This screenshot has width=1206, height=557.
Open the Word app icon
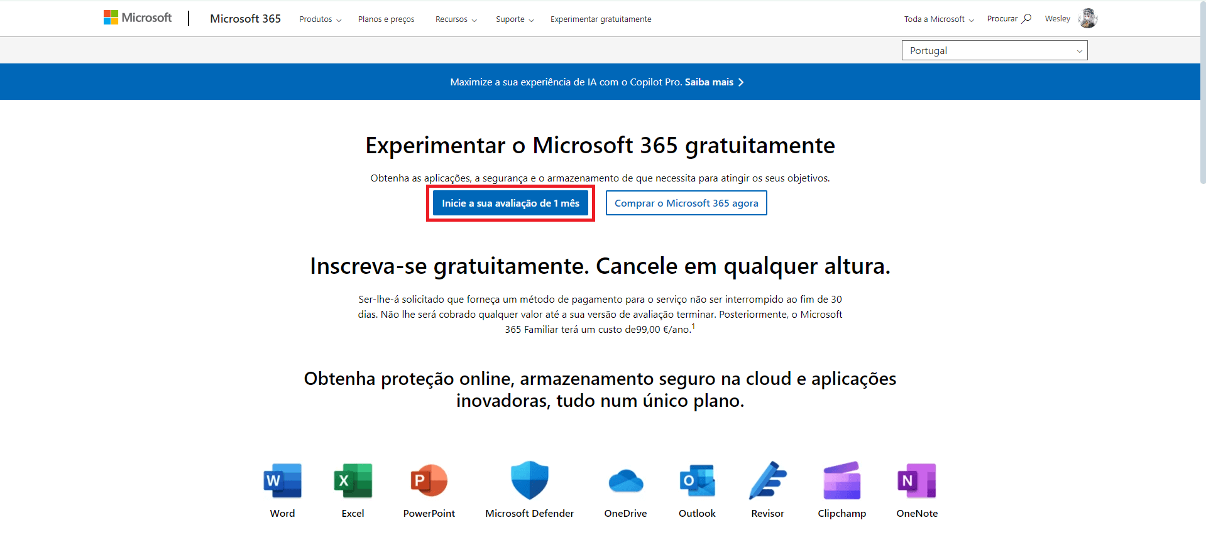coord(283,480)
